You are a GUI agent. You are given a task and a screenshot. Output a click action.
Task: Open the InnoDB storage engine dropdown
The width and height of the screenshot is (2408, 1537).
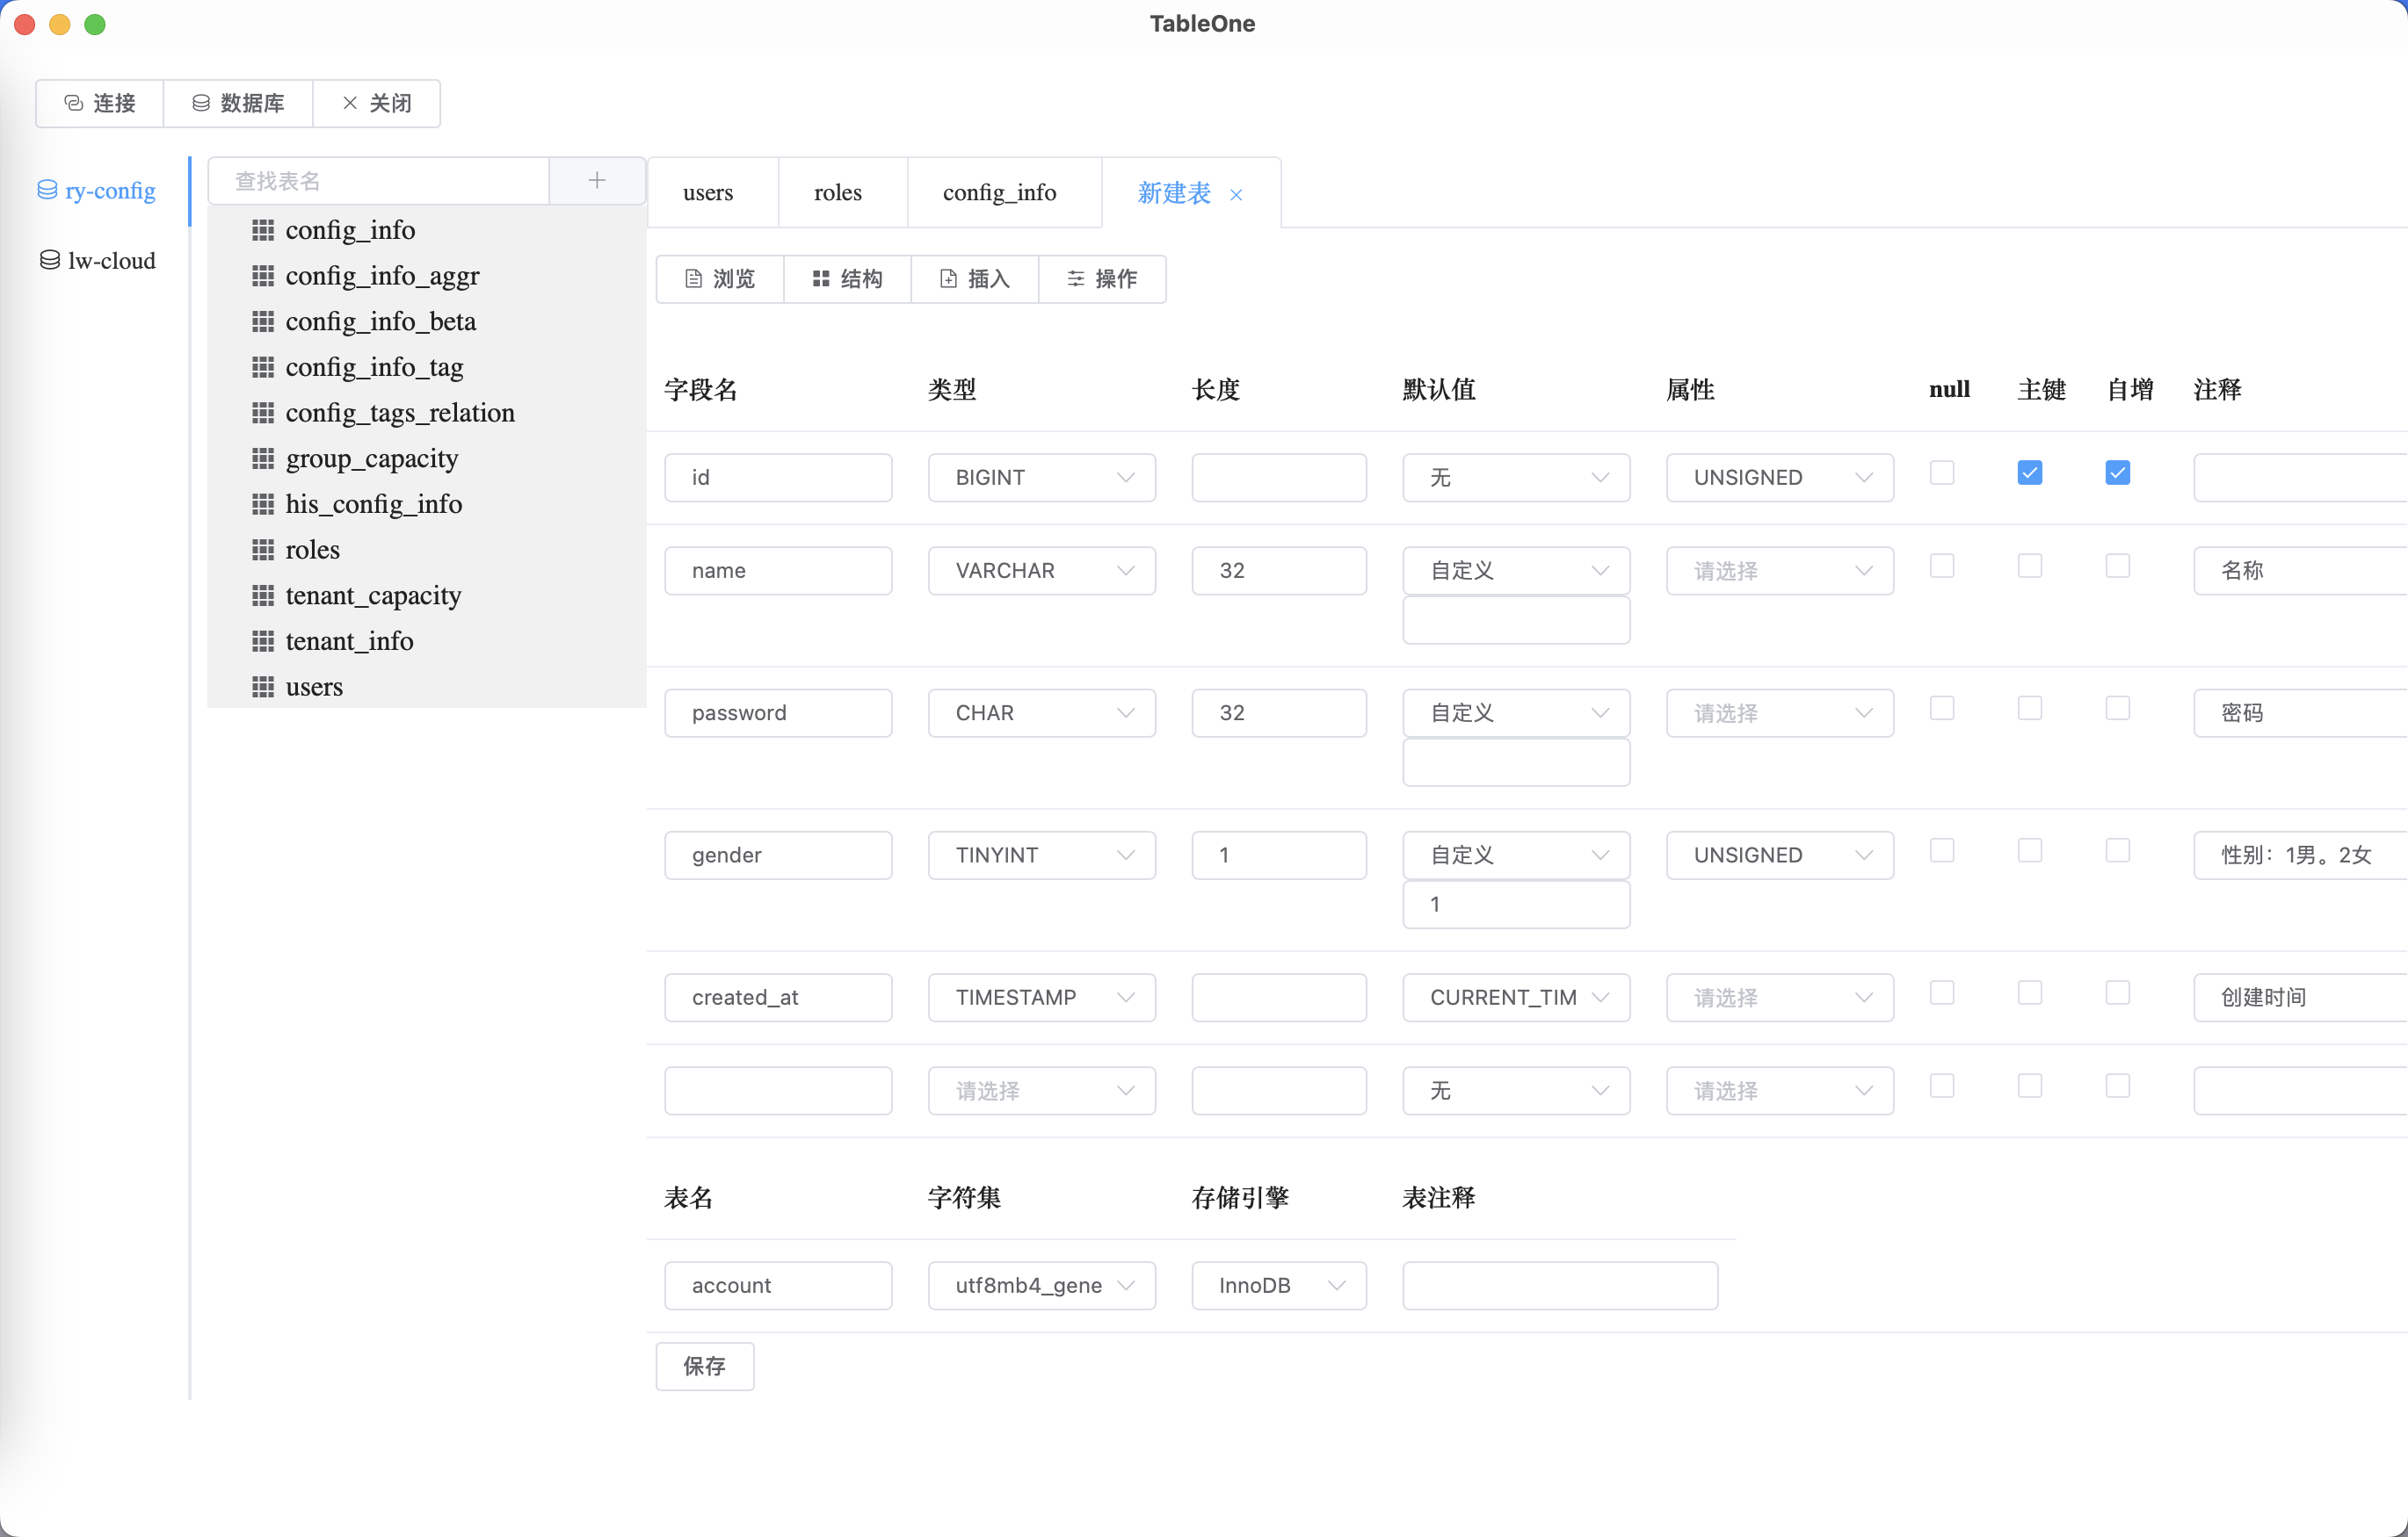pyautogui.click(x=1278, y=1285)
